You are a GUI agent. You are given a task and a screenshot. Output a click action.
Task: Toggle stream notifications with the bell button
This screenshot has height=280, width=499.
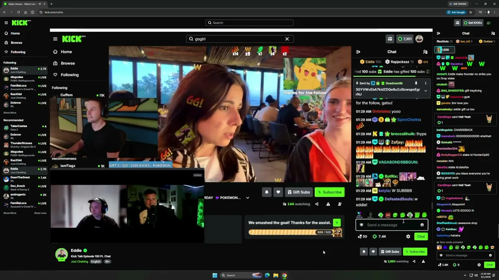pos(364,252)
